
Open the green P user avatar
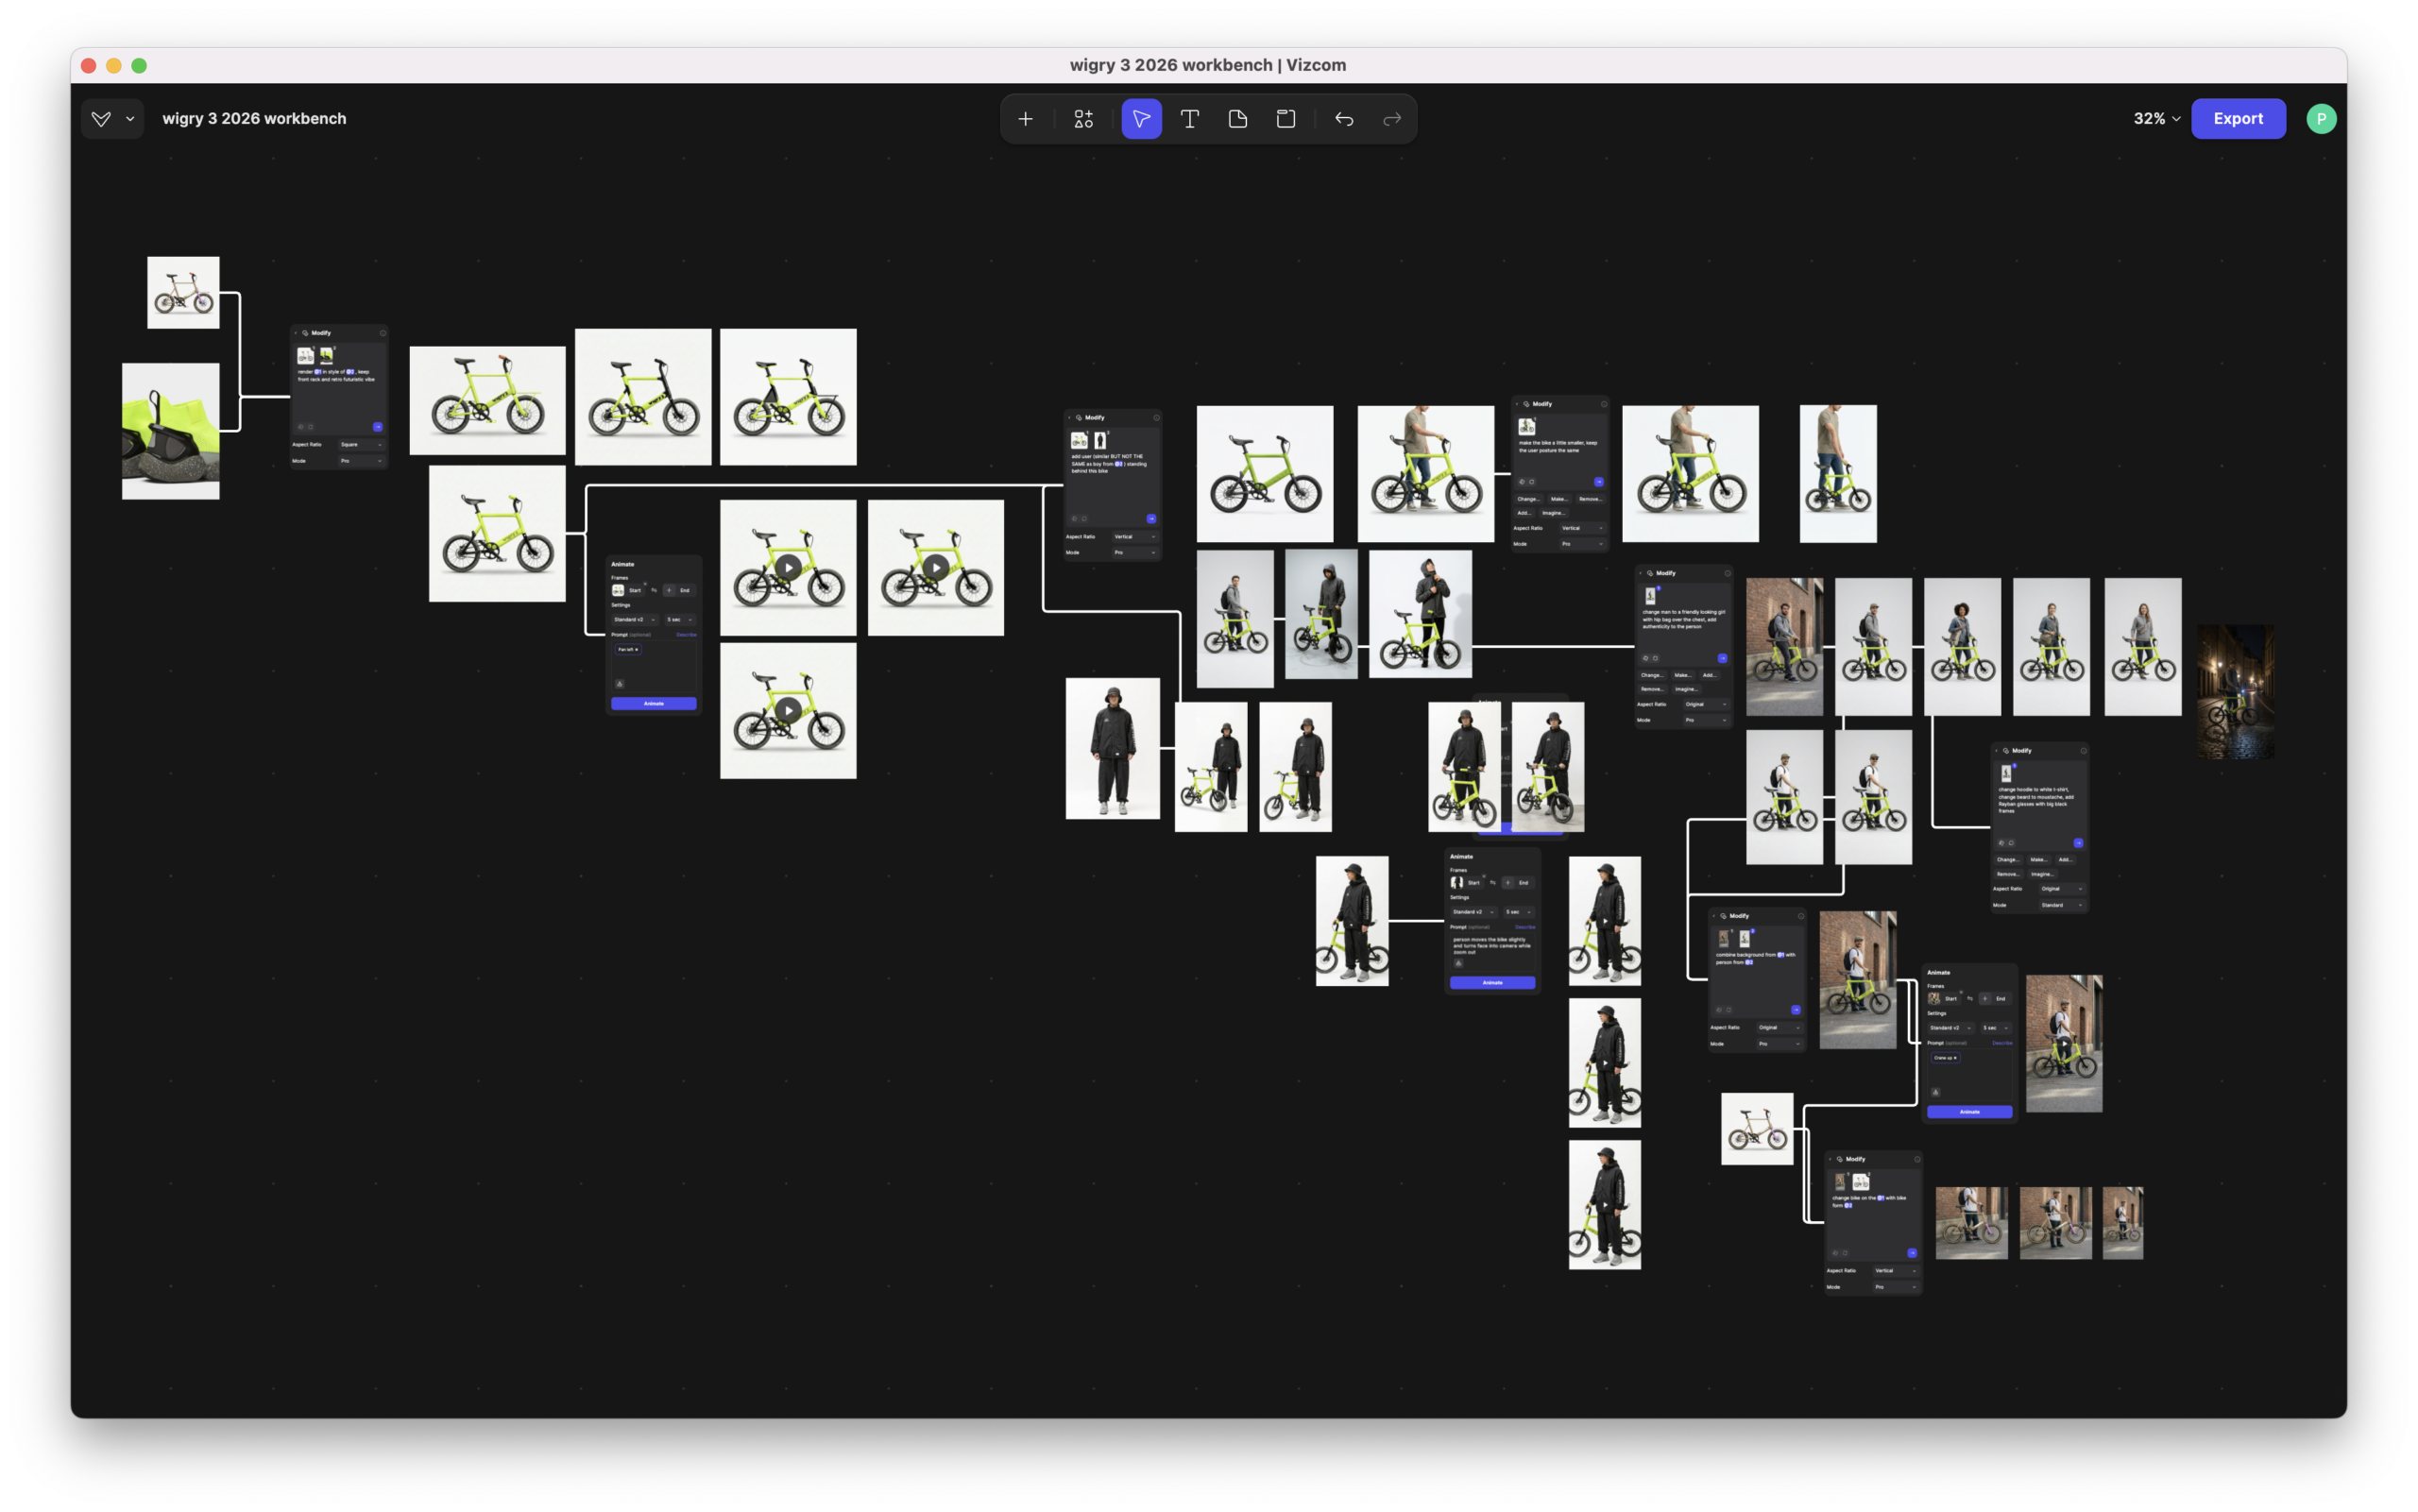tap(2321, 119)
